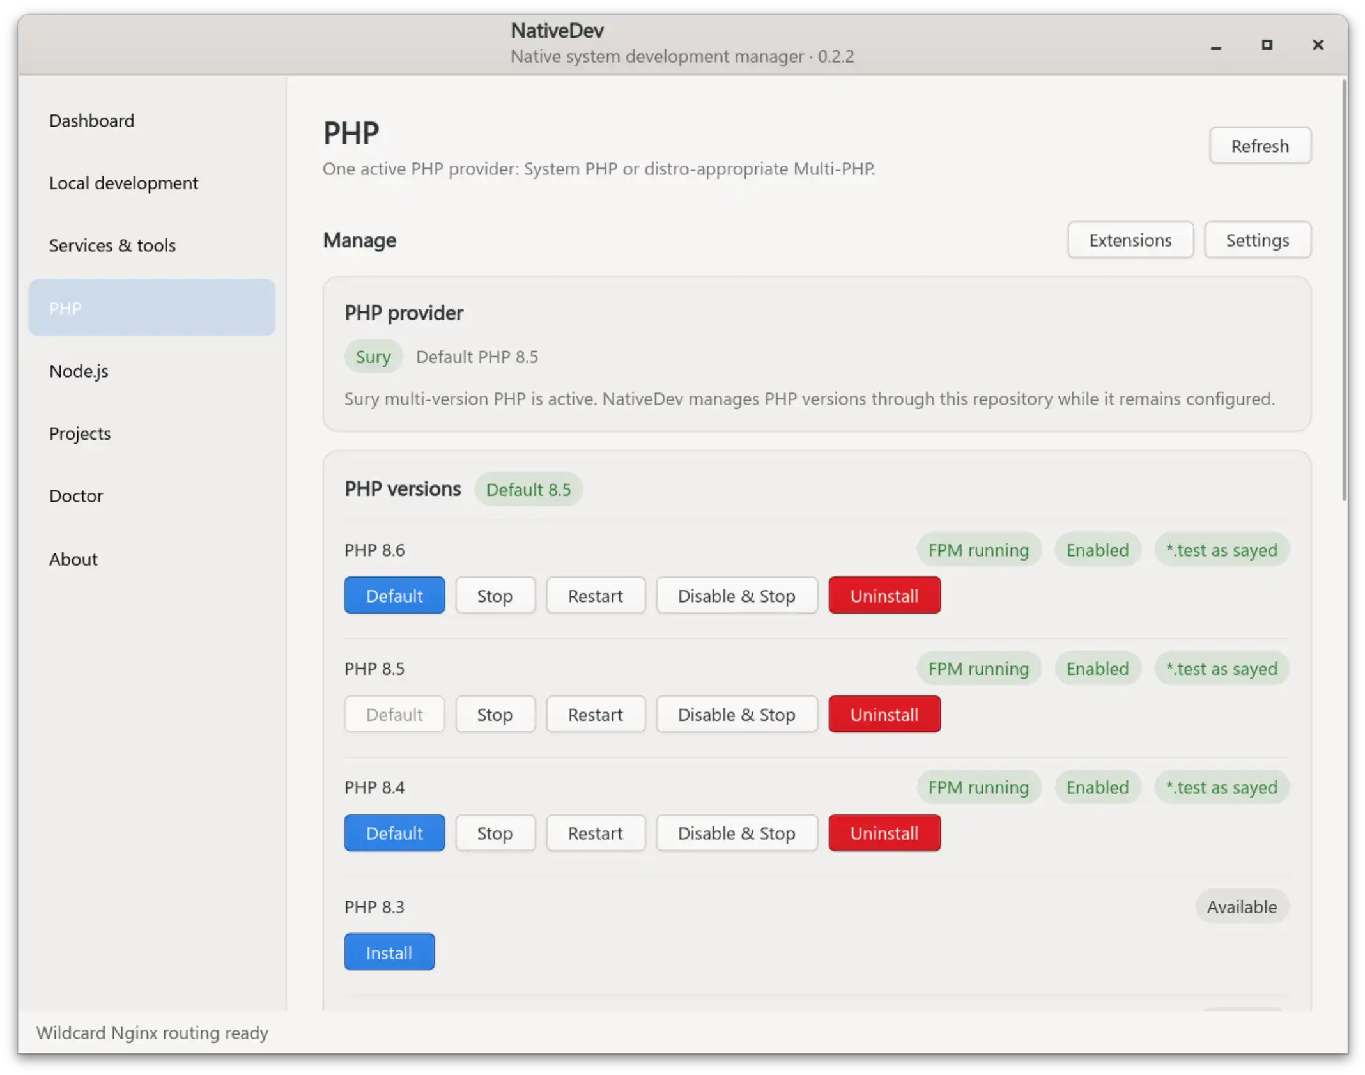Set PHP 8.4 as Default
Viewport: 1365px width, 1075px height.
coord(394,833)
